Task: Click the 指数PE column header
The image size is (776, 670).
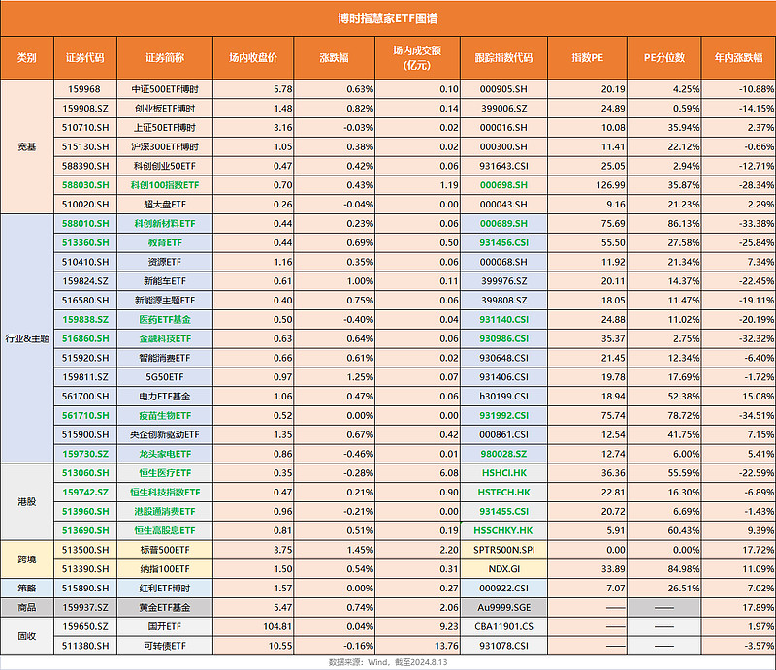Action: (588, 58)
